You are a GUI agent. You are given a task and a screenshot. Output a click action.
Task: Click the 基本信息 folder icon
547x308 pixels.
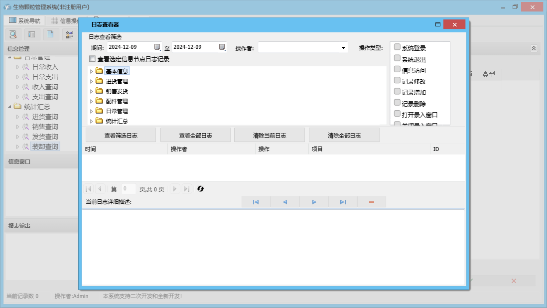coord(100,71)
